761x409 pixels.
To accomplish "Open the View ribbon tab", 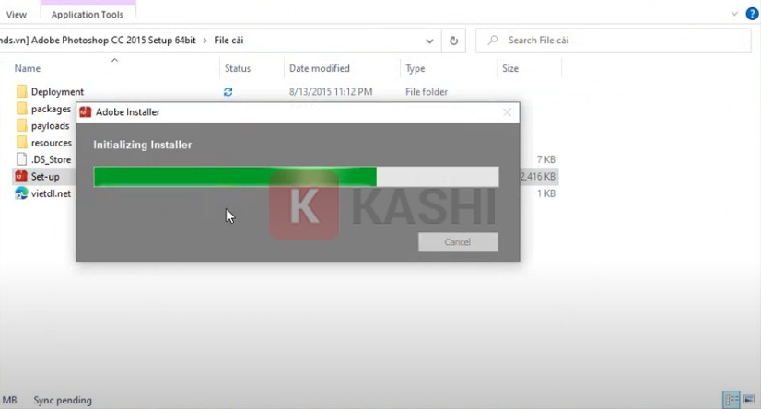I will (16, 15).
